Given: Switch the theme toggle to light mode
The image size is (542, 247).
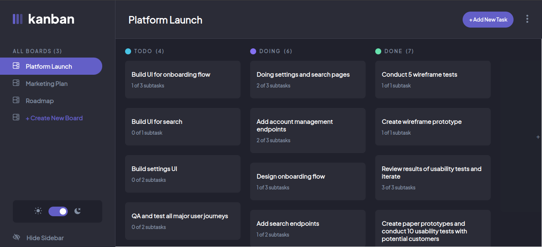Looking at the screenshot, I should pyautogui.click(x=58, y=211).
